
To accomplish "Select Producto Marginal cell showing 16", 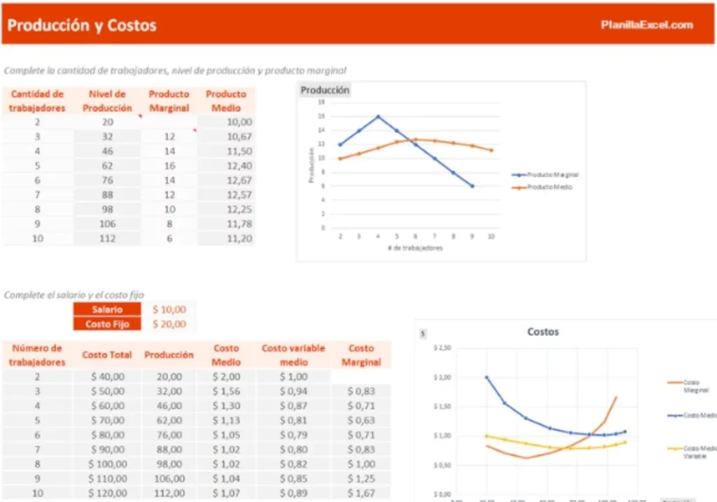I will tap(169, 166).
